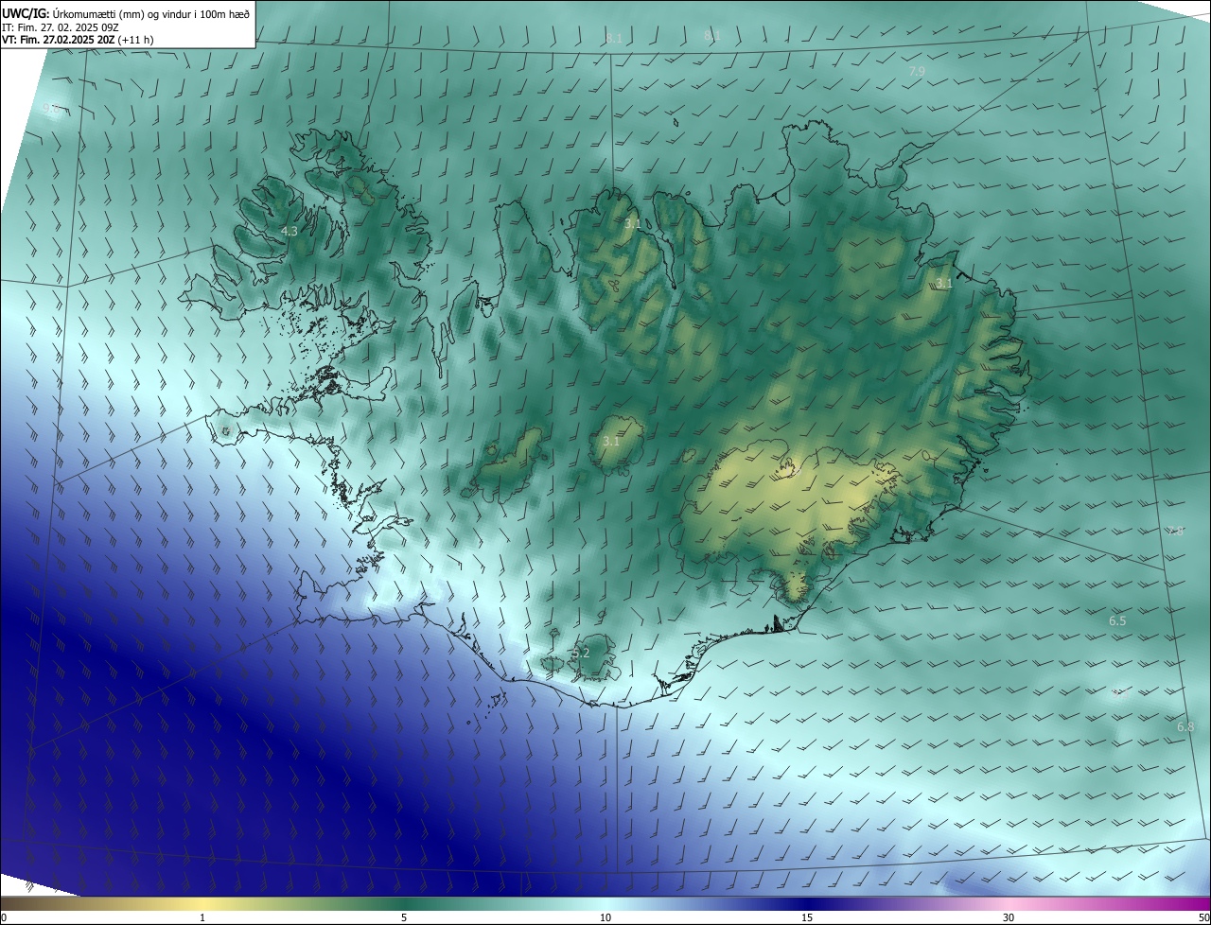Click the 9.8 value label in the northwest corner
This screenshot has width=1211, height=925.
[50, 109]
